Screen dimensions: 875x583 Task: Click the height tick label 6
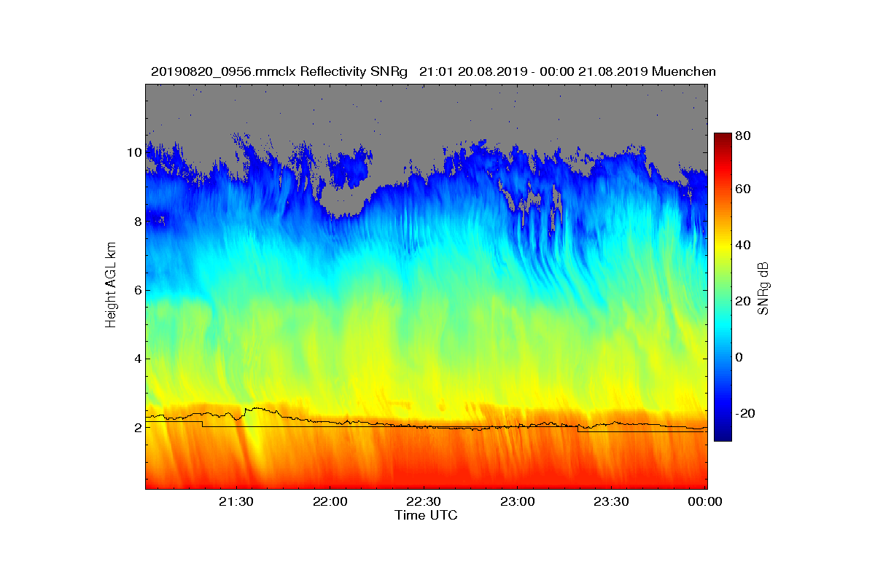point(137,290)
